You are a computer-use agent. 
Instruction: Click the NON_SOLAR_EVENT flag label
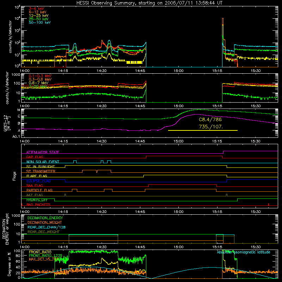43,162
